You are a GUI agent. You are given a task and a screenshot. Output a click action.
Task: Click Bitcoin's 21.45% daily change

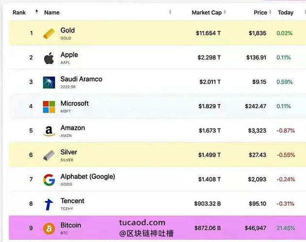tap(286, 228)
